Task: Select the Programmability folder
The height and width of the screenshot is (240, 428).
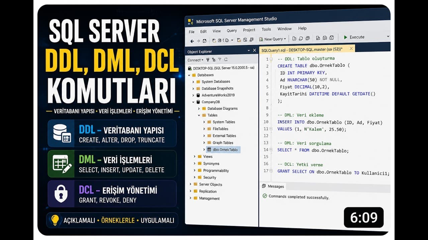Action: pyautogui.click(x=216, y=171)
